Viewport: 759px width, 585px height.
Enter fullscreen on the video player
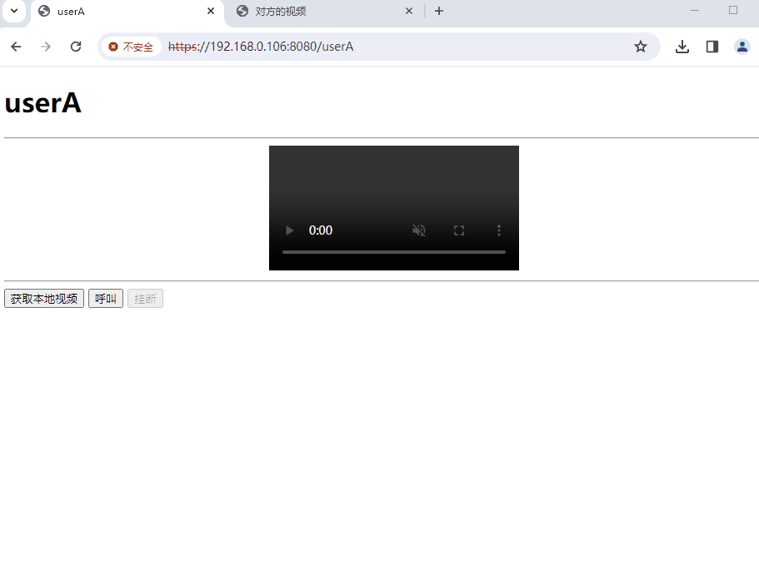(x=459, y=231)
